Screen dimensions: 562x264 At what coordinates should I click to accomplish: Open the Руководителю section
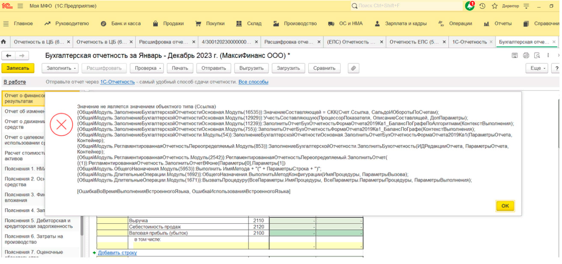pos(67,24)
